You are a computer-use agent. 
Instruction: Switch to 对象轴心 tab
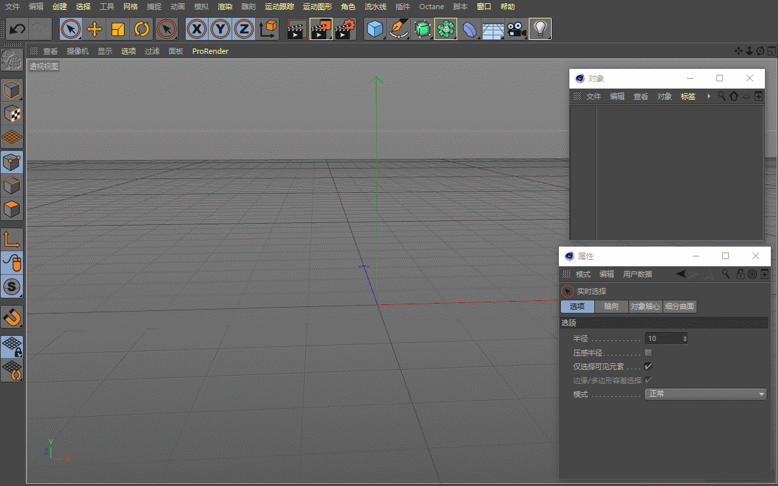point(645,306)
